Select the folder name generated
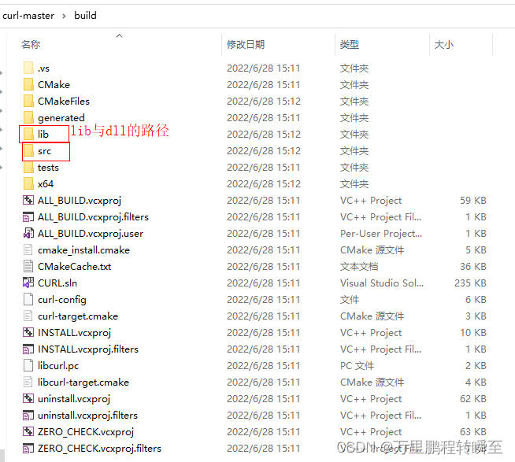Image resolution: width=515 pixels, height=462 pixels. point(61,118)
